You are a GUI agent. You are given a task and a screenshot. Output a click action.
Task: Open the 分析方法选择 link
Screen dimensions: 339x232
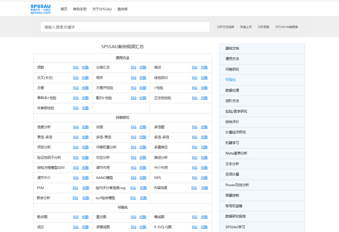[225, 27]
